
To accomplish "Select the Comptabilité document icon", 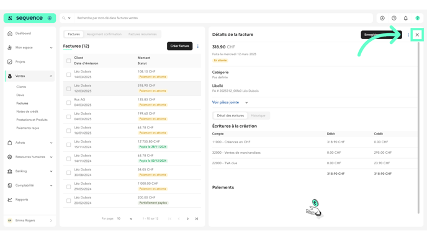I will tap(10, 185).
